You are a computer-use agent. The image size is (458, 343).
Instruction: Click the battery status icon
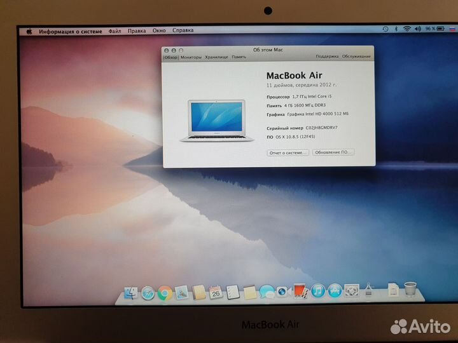coord(441,29)
